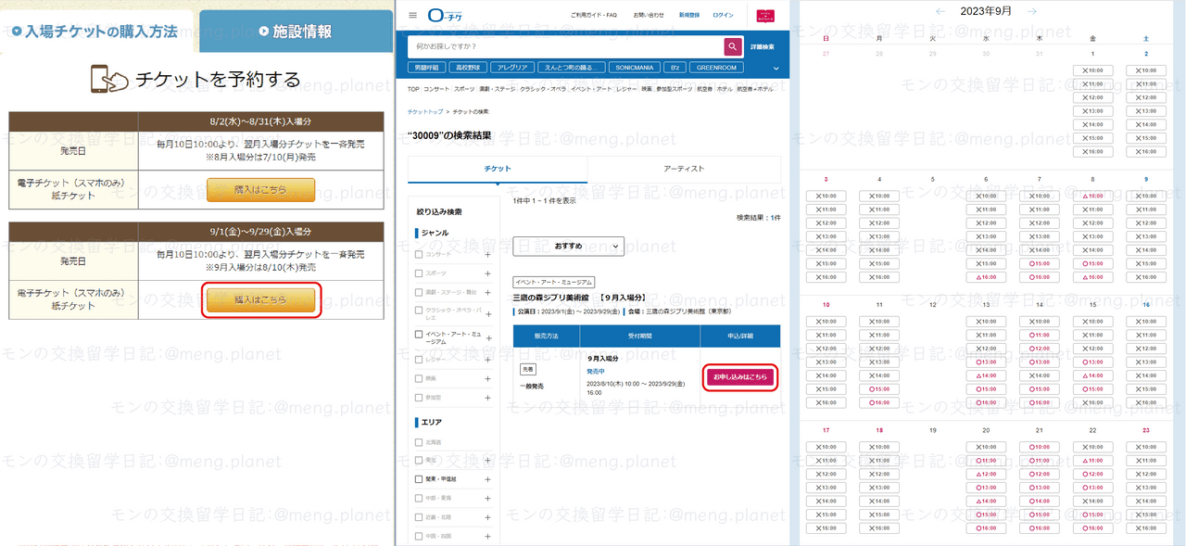Screen dimensions: 1186x546
Task: Open 詳細検索 advanced search
Action: point(763,46)
